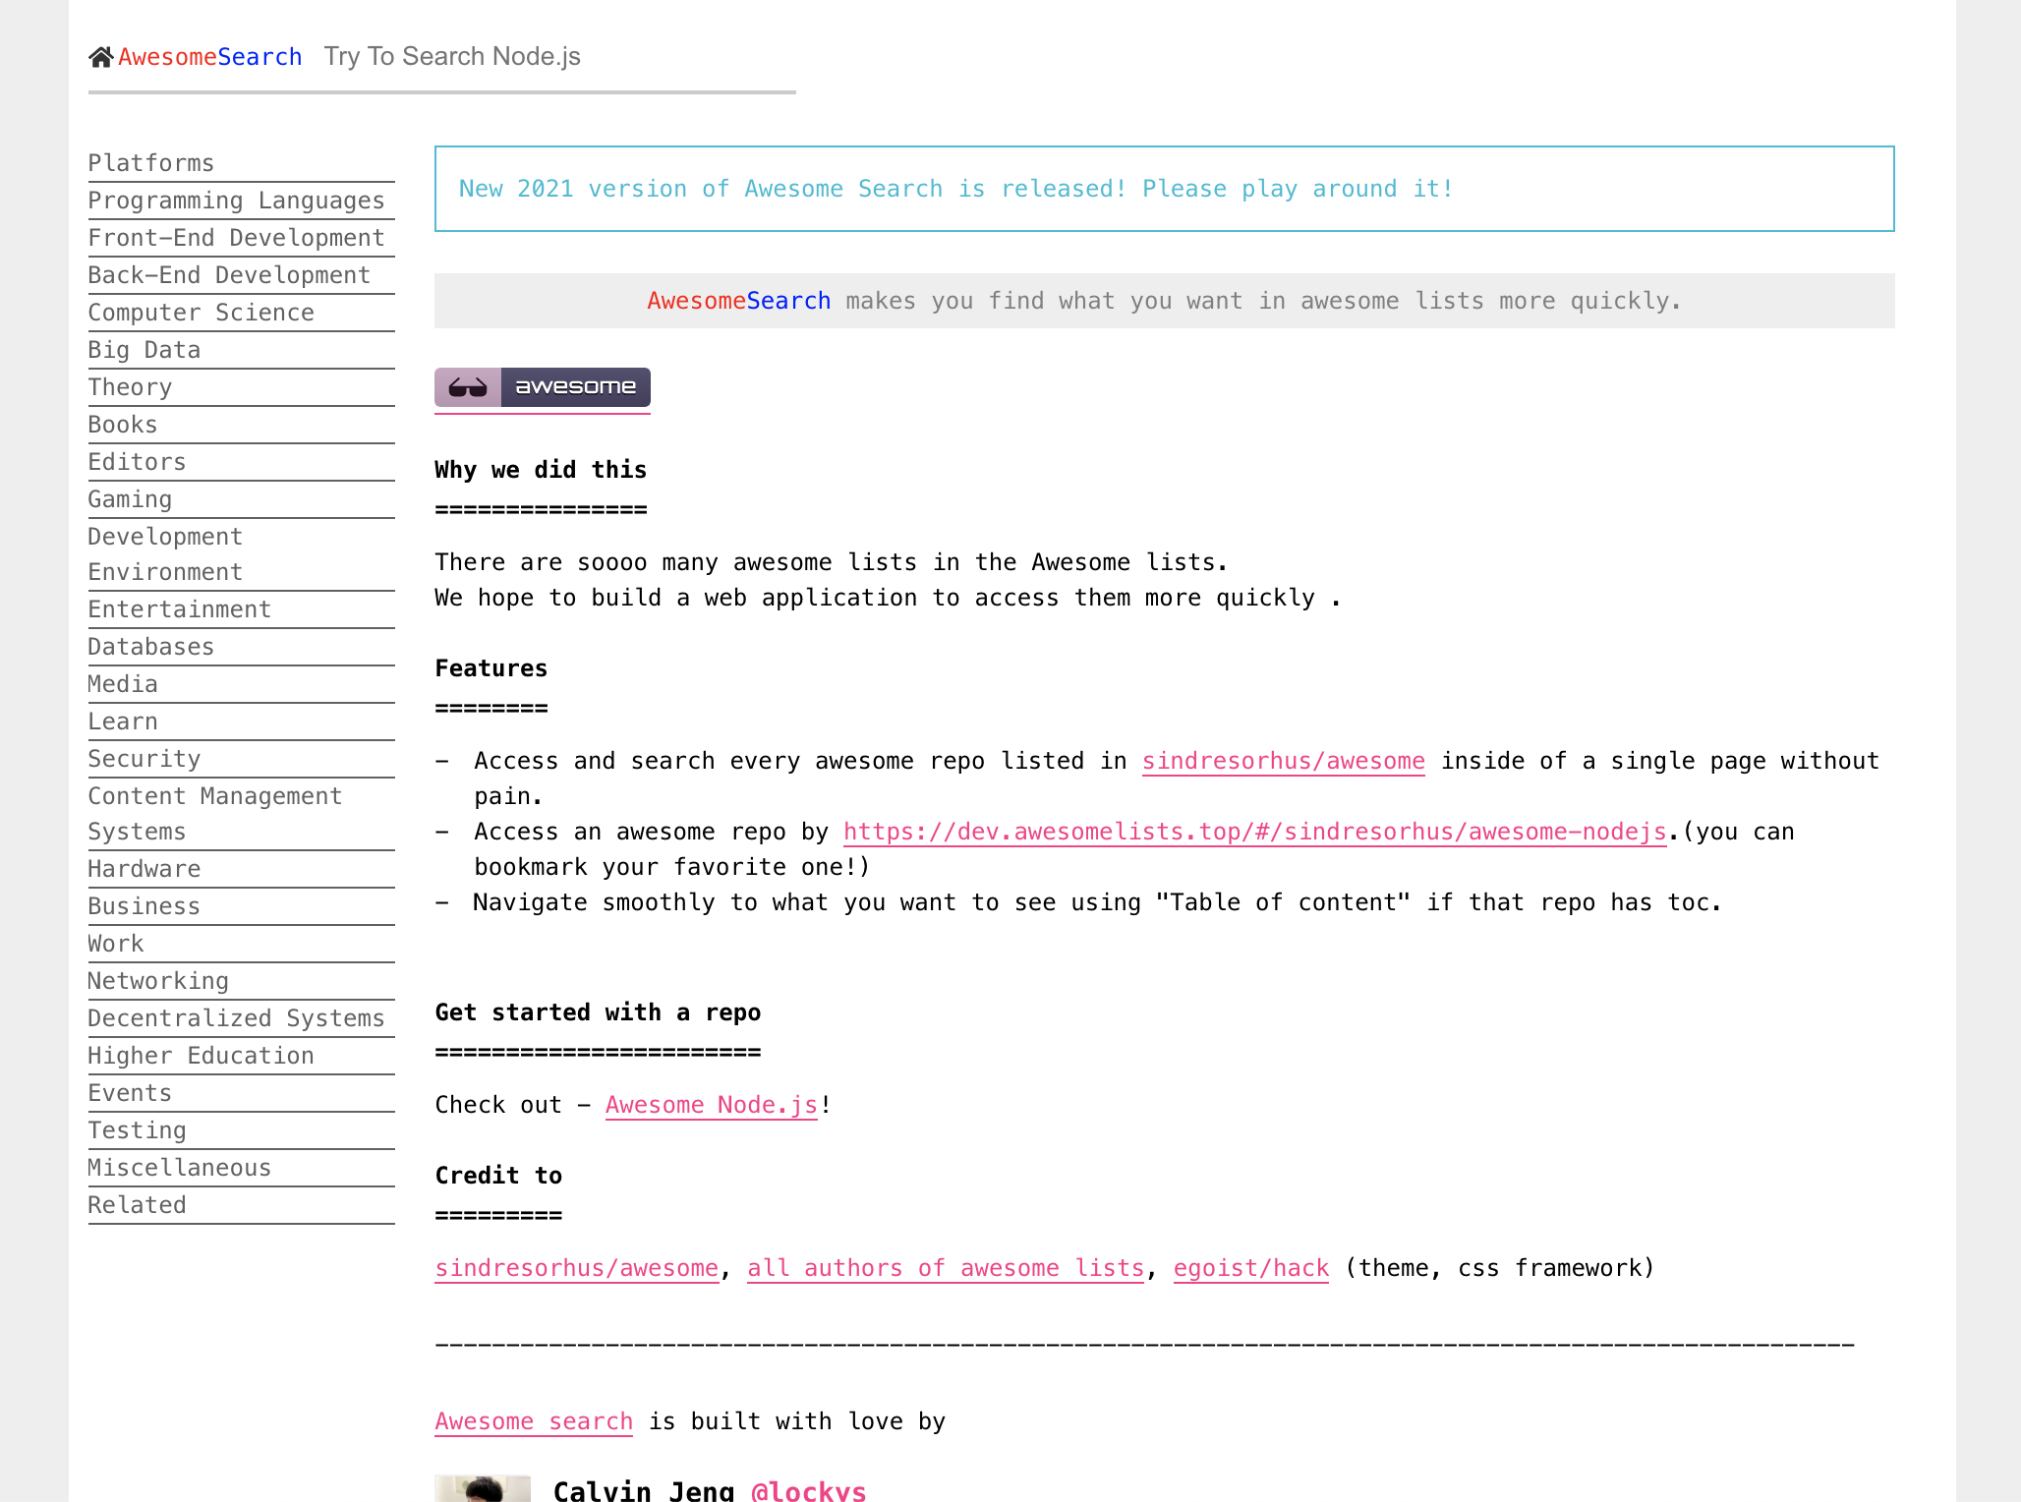The height and width of the screenshot is (1502, 2021).
Task: Open the Platforms category
Action: 150,163
